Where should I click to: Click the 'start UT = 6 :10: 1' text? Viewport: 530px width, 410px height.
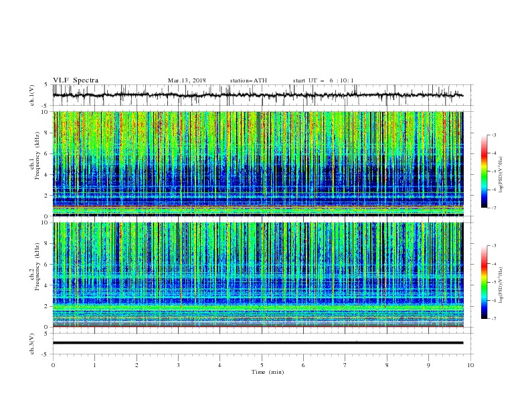323,80
